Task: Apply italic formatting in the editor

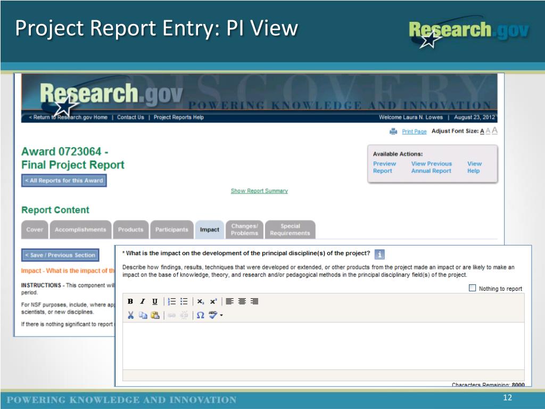Action: coord(143,301)
